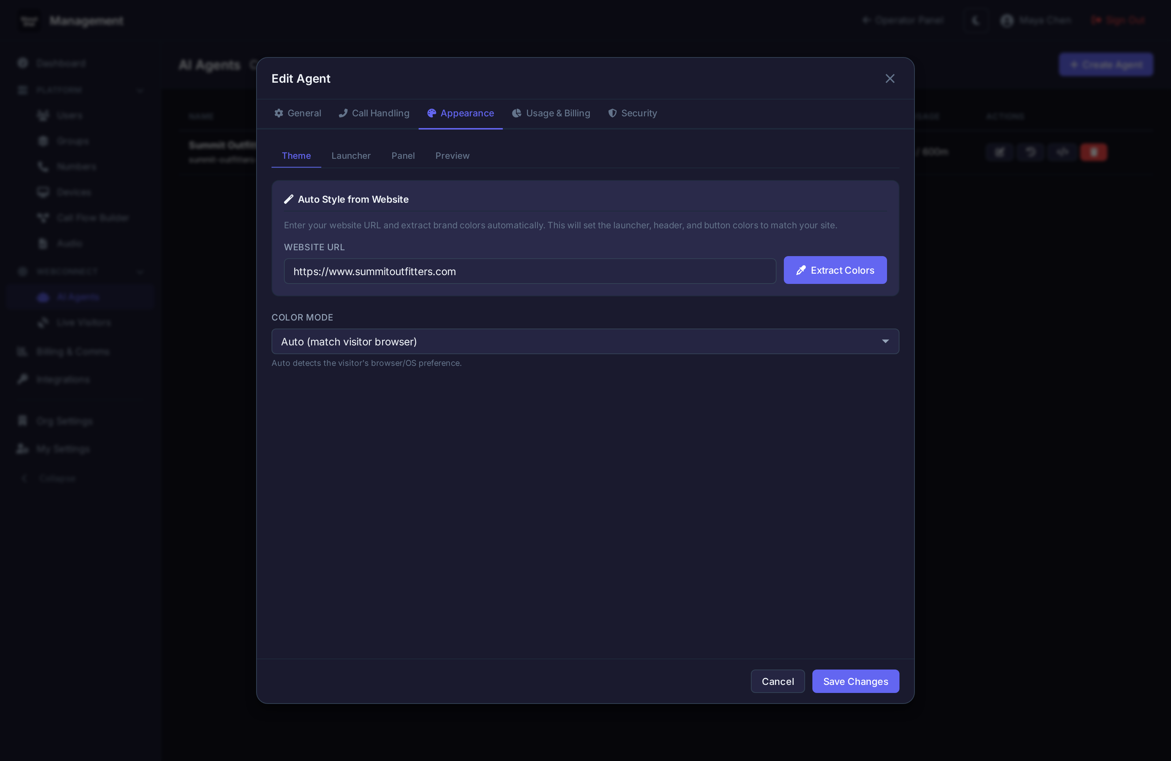Click Collapse at bottom of background sidebar

click(49, 478)
